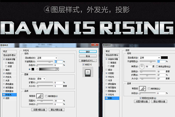175x117 pixels.
Task: Click 扩展 value field showing 47
Action: point(161,75)
